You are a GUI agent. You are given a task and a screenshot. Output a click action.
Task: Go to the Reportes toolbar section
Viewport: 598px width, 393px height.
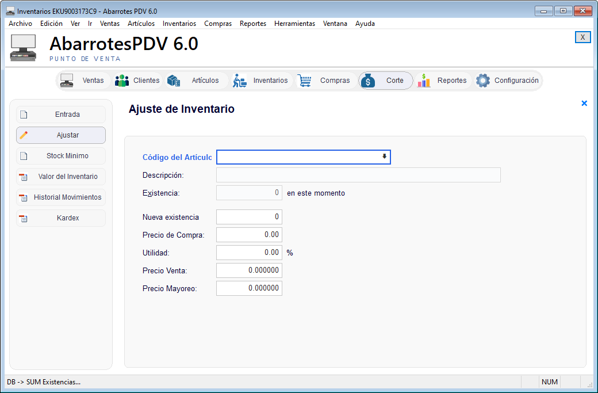443,81
